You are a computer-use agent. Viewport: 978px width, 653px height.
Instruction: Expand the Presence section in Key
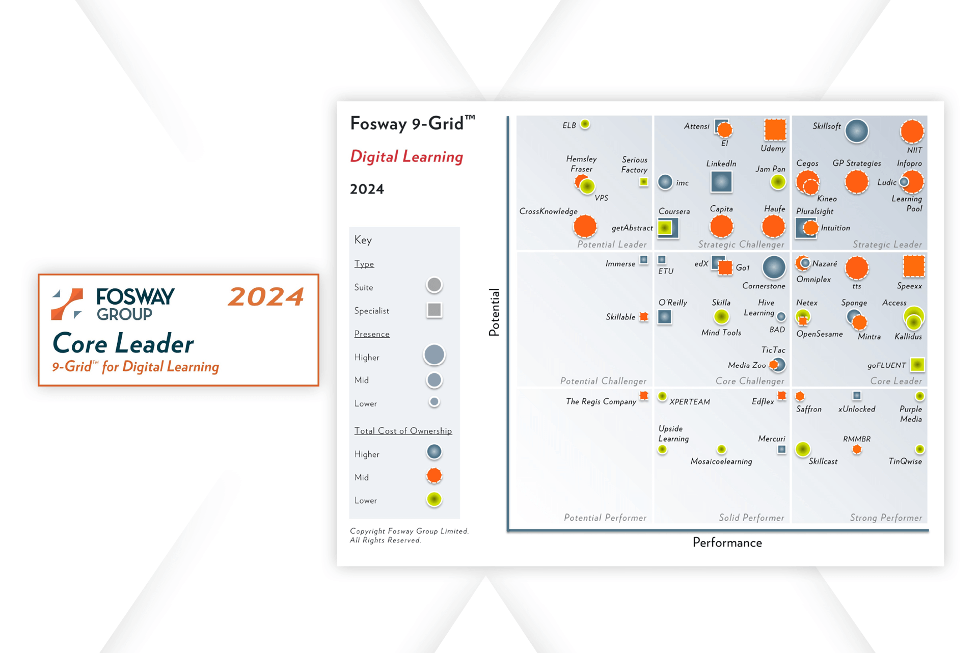pos(372,335)
